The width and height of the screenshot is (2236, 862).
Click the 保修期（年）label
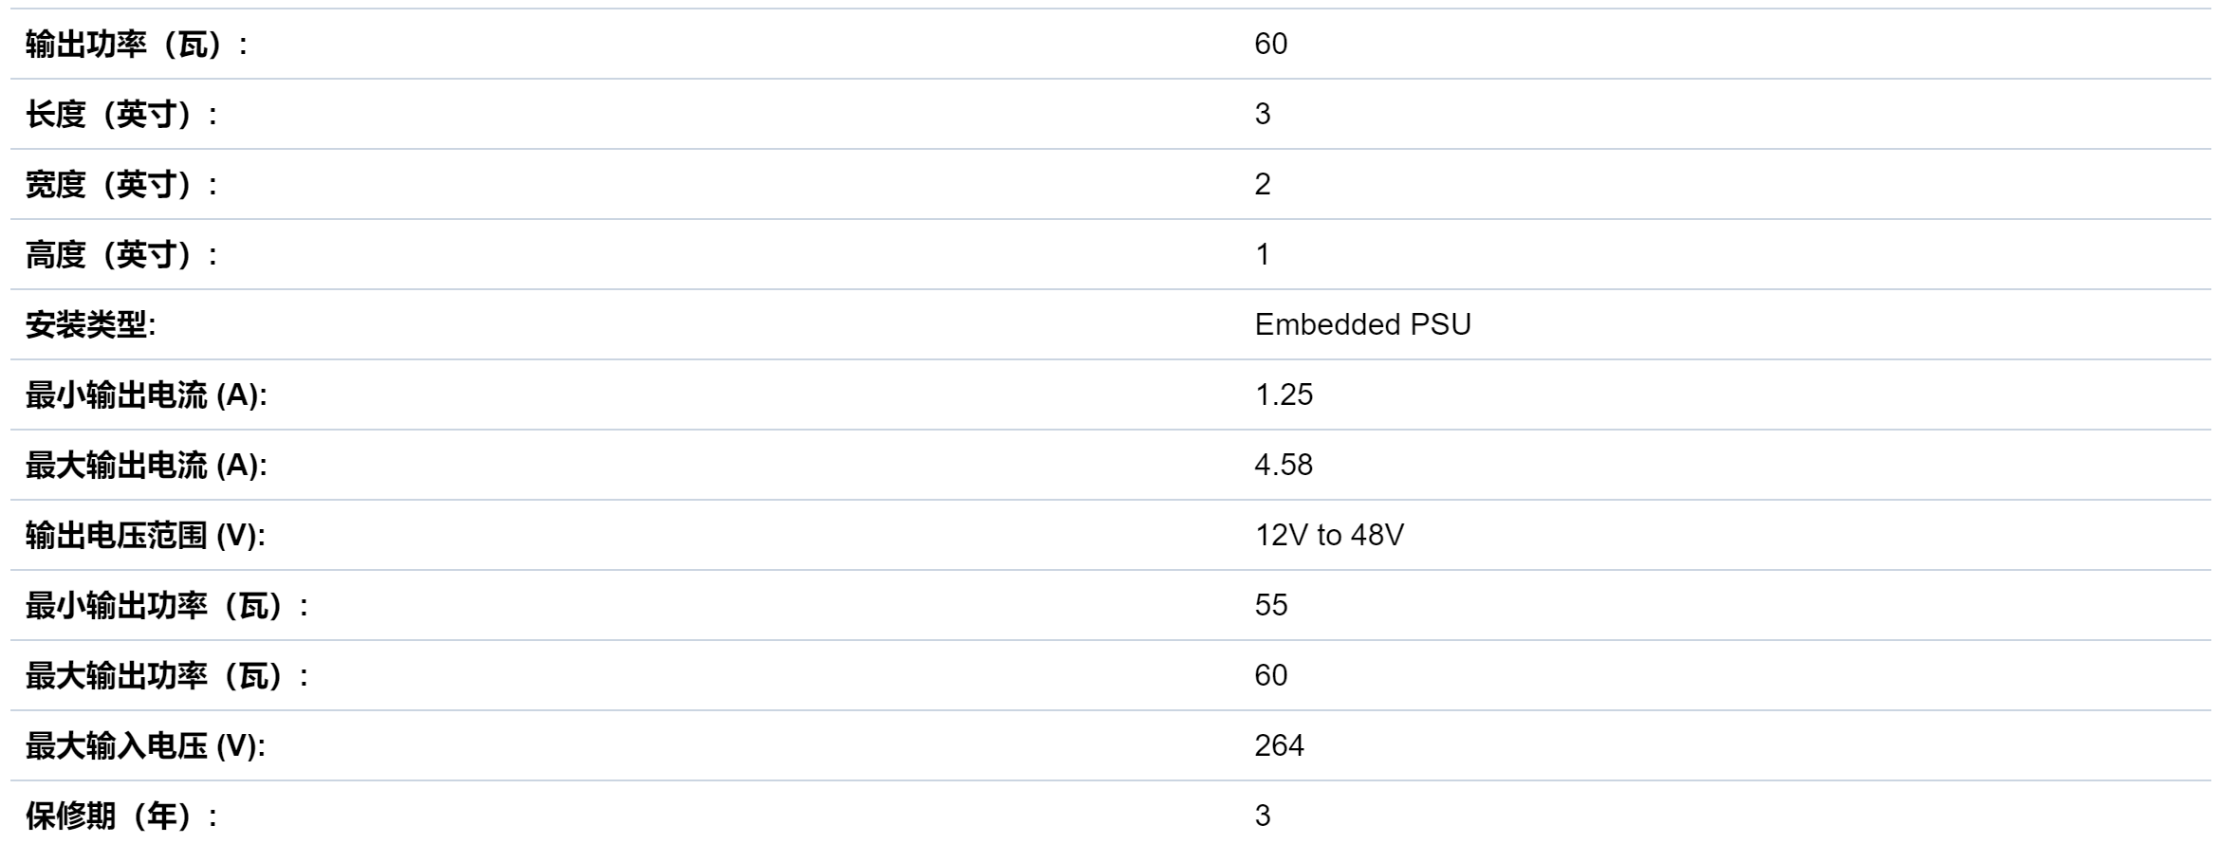tap(121, 816)
